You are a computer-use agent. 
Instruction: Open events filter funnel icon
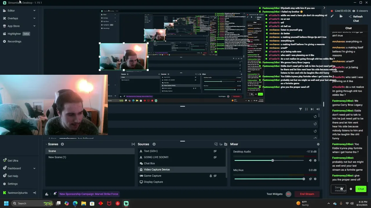tap(301, 109)
